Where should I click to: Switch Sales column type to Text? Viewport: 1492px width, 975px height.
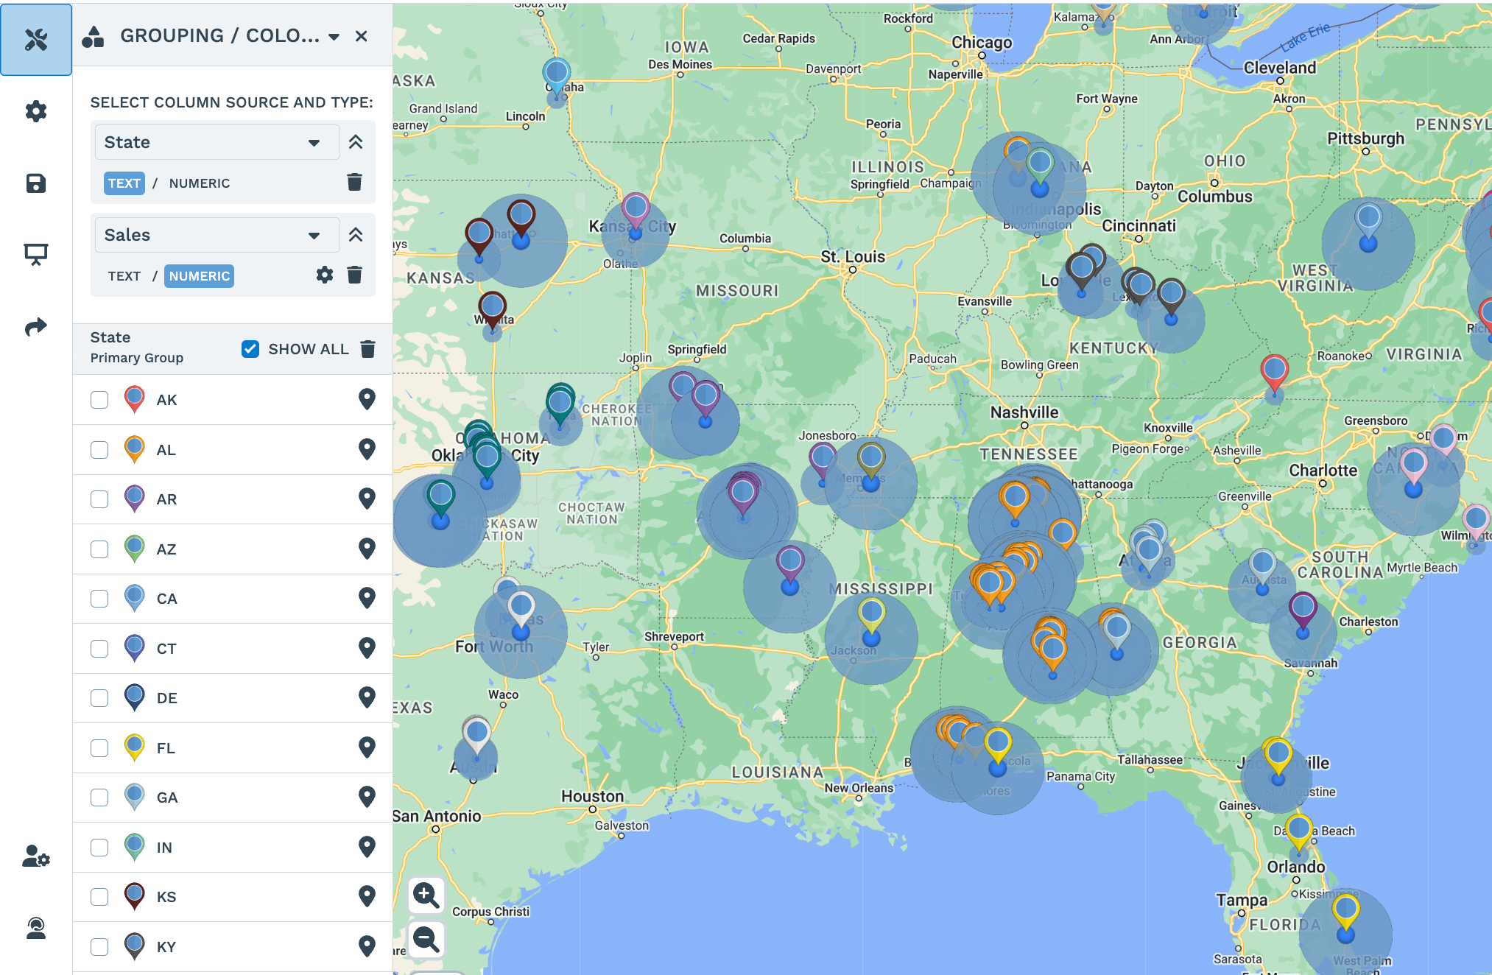(124, 276)
